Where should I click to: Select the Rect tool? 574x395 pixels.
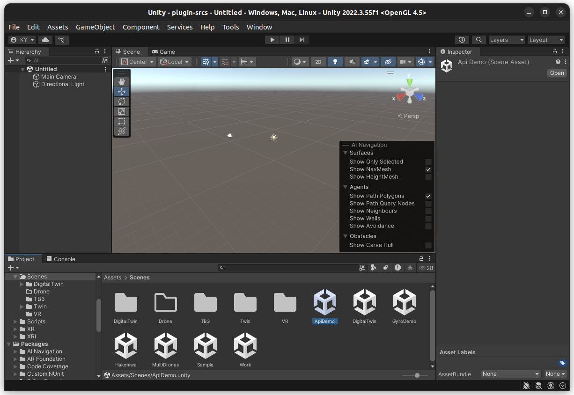pos(122,121)
